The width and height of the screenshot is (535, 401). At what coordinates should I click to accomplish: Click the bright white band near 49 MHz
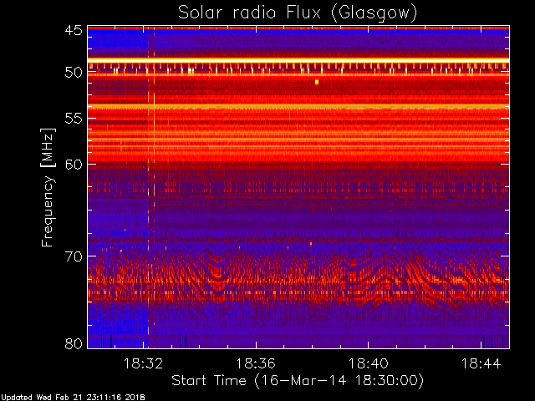point(298,60)
